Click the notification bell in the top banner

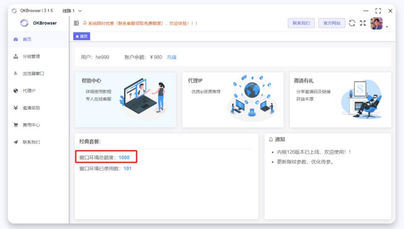[85, 23]
